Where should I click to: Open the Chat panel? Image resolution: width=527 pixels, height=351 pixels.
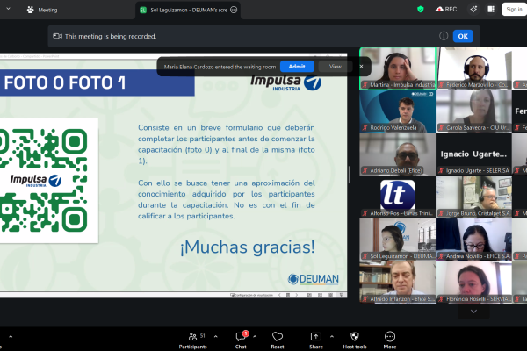pos(241,340)
